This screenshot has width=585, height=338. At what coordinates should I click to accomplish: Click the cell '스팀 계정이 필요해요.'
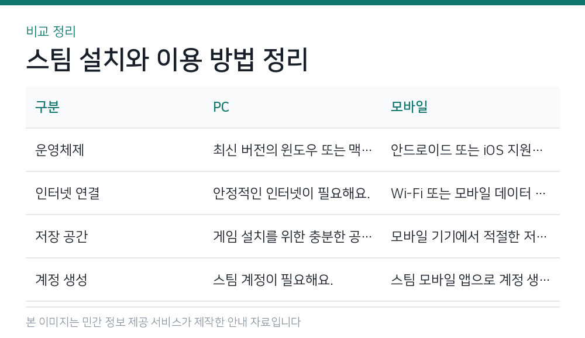click(273, 280)
